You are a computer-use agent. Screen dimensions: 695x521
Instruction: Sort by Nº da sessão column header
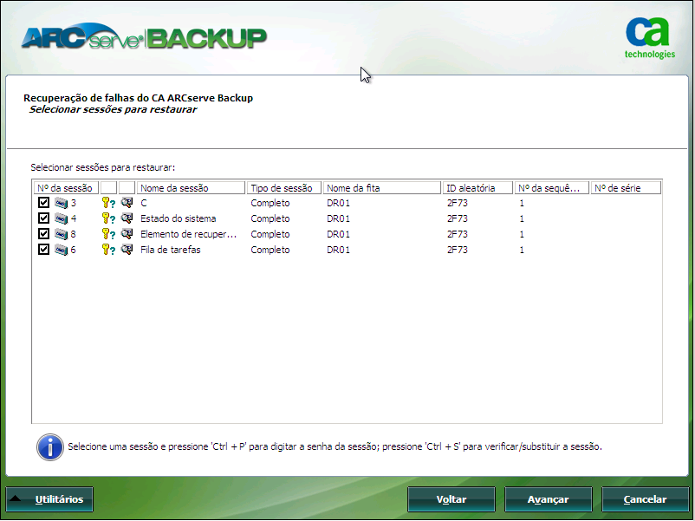pyautogui.click(x=66, y=188)
